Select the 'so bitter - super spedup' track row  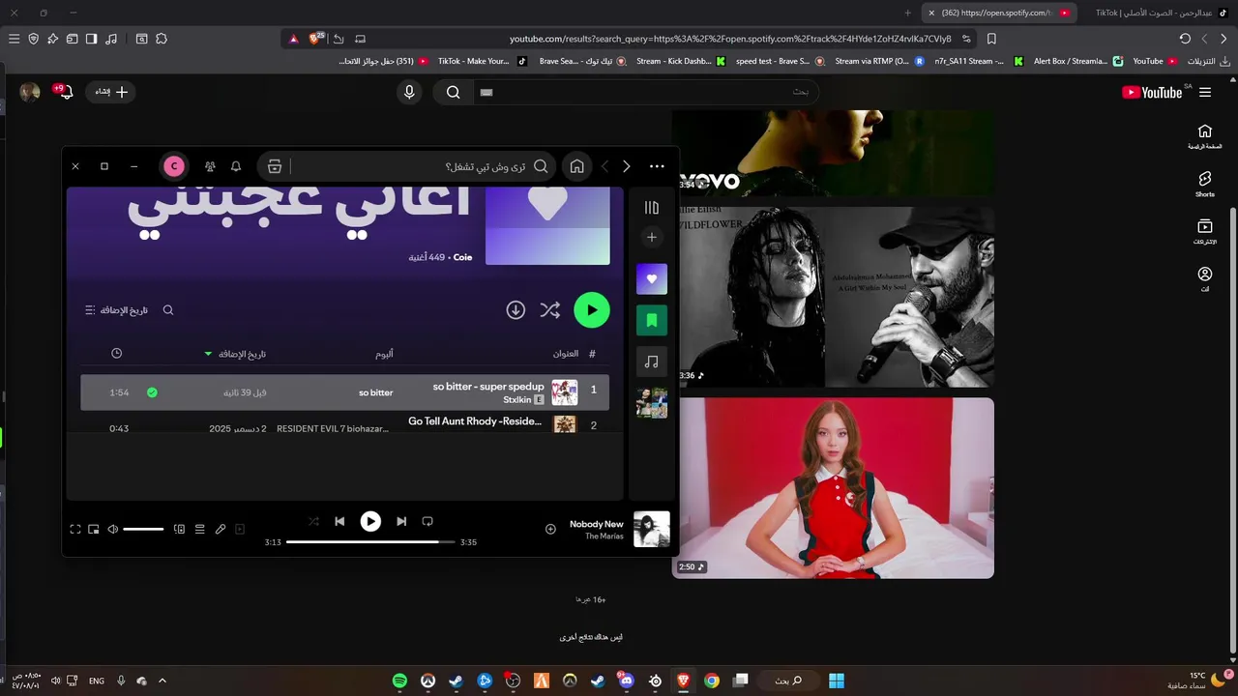click(x=345, y=392)
